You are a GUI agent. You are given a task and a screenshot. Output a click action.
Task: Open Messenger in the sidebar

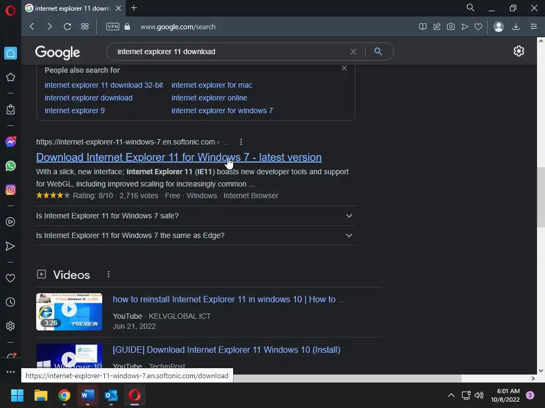11,141
